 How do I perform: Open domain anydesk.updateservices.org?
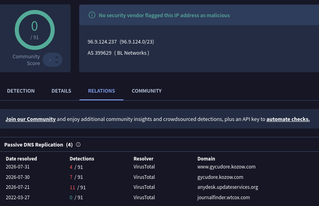point(228,187)
